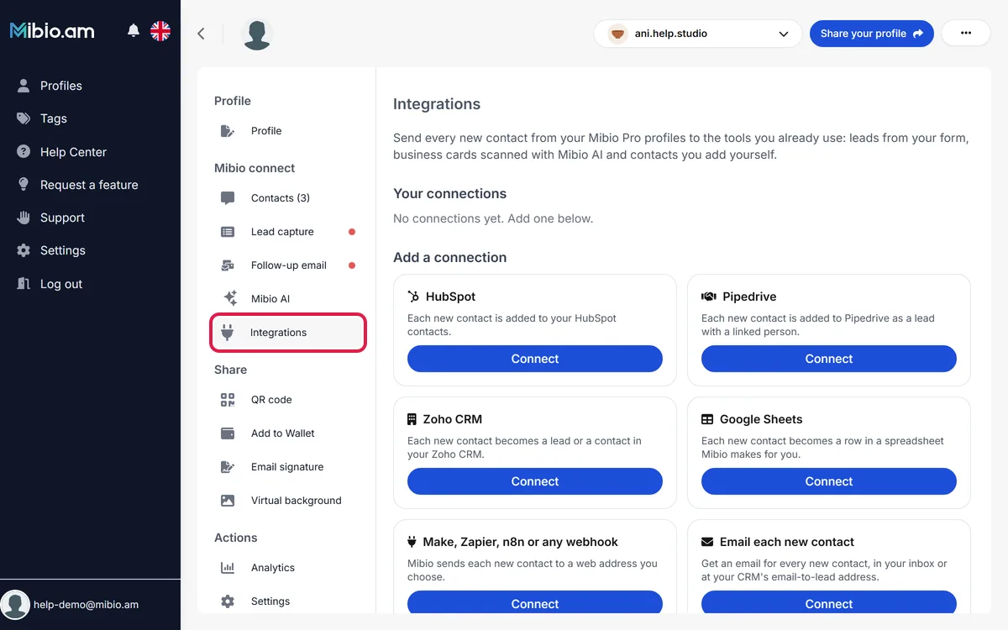Click the Actions Settings gear icon
The image size is (1008, 630).
[x=228, y=601]
